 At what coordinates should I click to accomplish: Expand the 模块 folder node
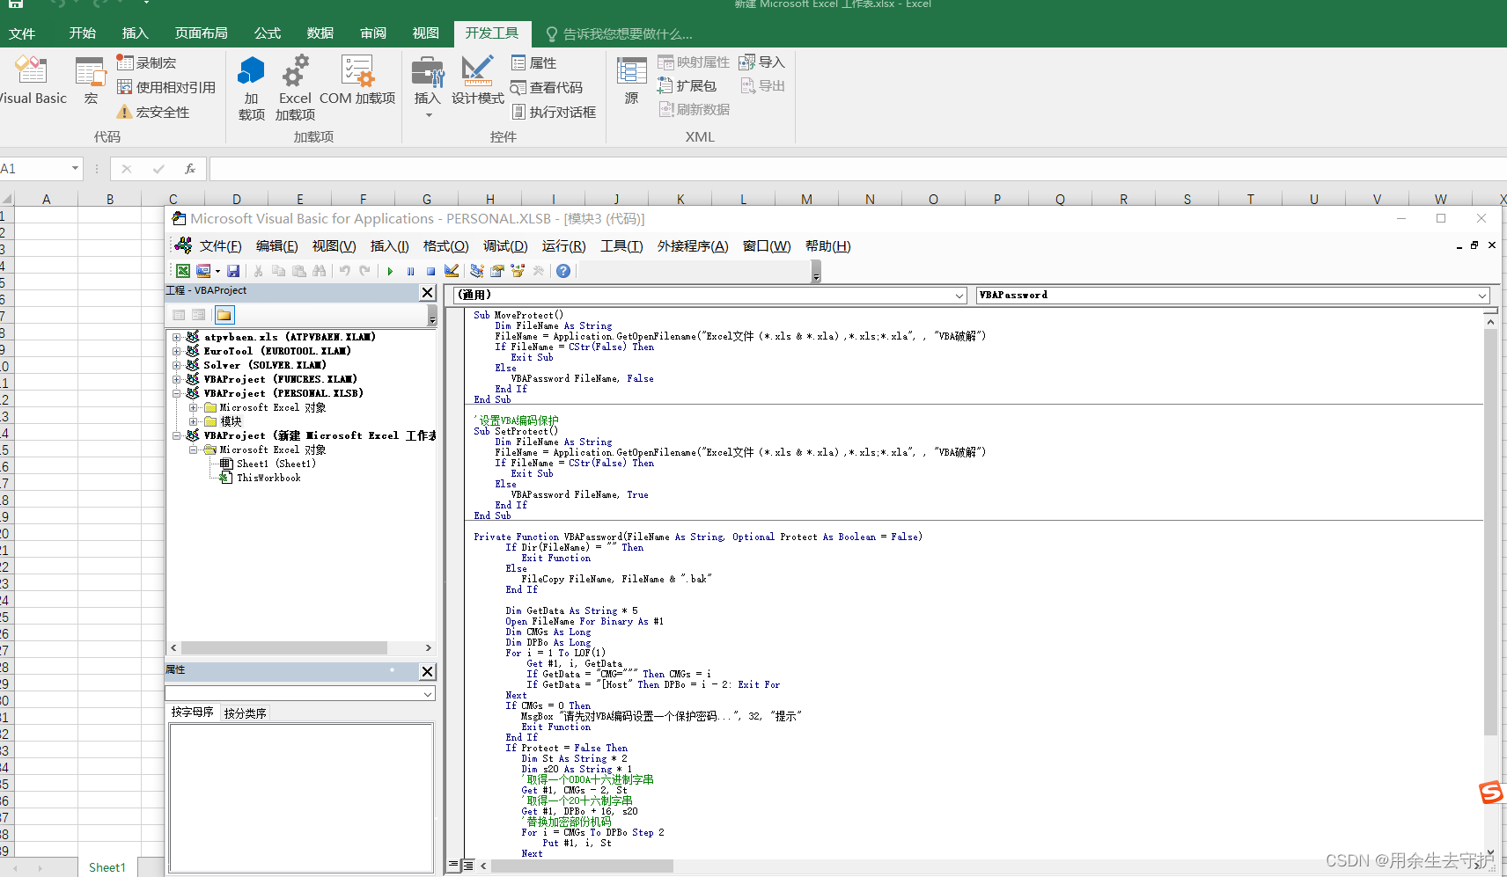[x=194, y=421]
